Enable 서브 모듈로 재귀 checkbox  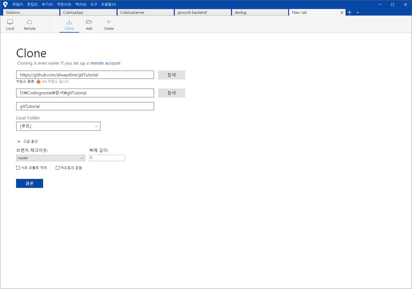tap(18, 168)
